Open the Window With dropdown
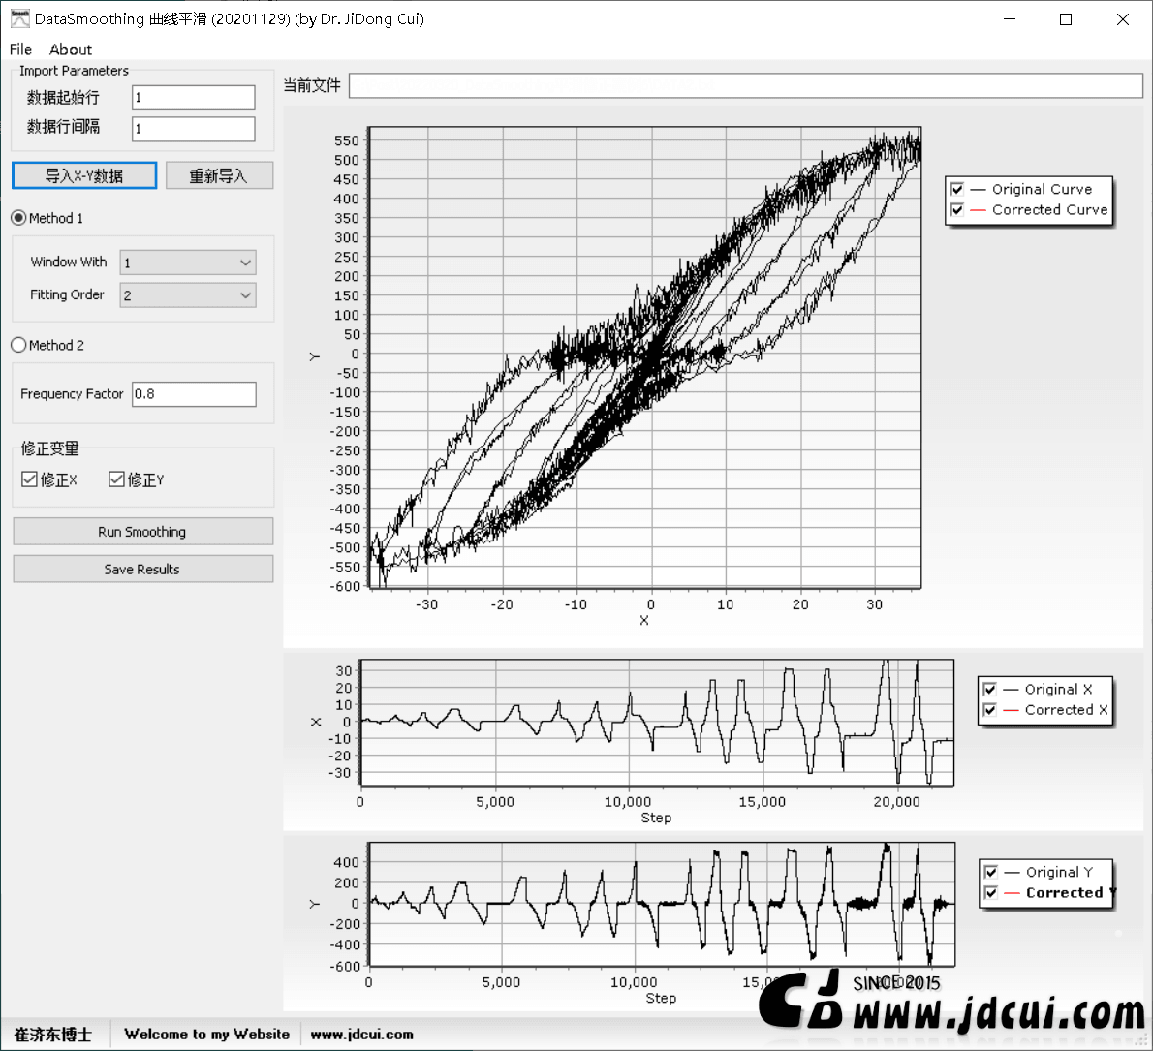This screenshot has width=1153, height=1051. click(188, 263)
